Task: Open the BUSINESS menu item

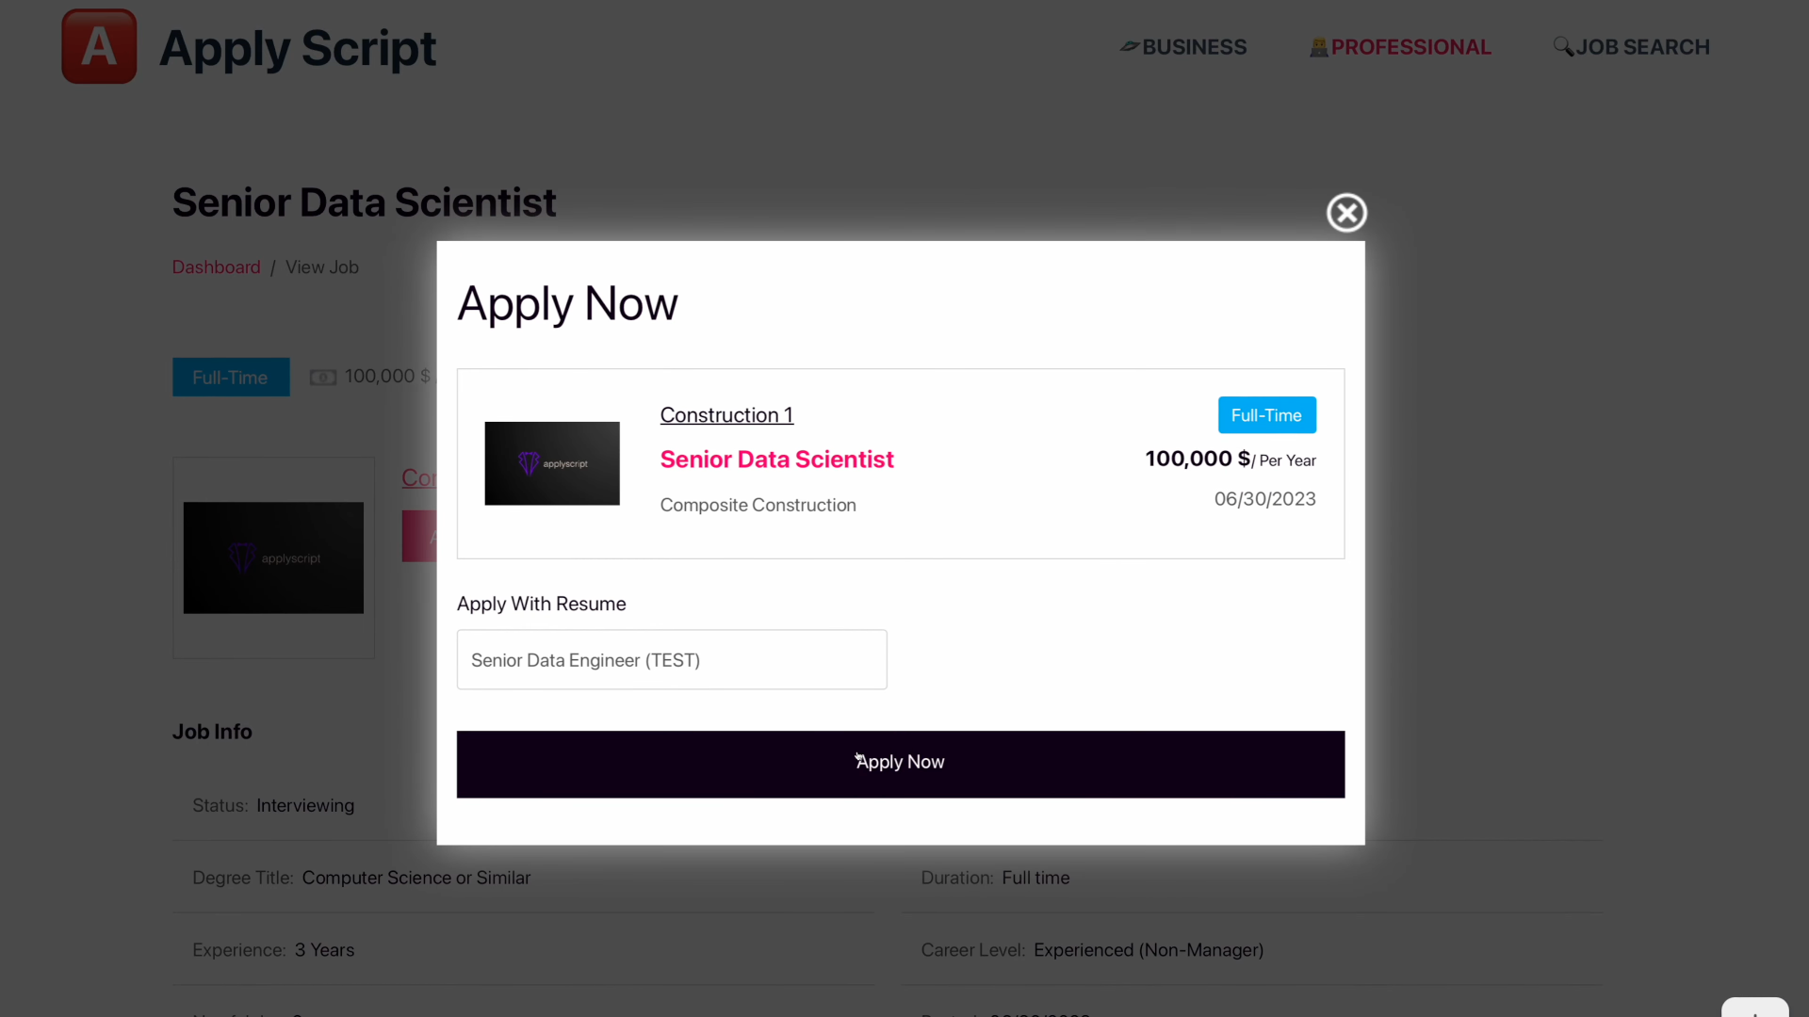Action: click(1194, 47)
